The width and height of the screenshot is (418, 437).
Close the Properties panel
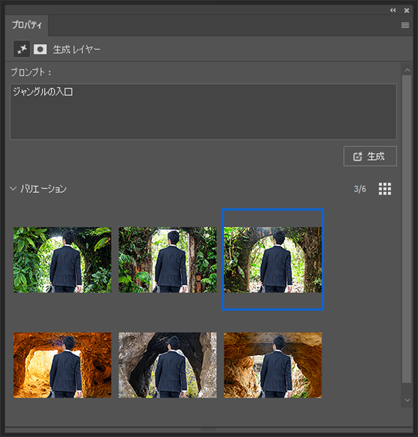406,10
